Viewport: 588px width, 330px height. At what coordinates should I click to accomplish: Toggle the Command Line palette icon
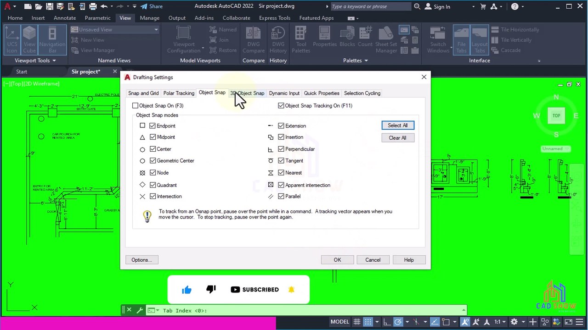point(404,30)
